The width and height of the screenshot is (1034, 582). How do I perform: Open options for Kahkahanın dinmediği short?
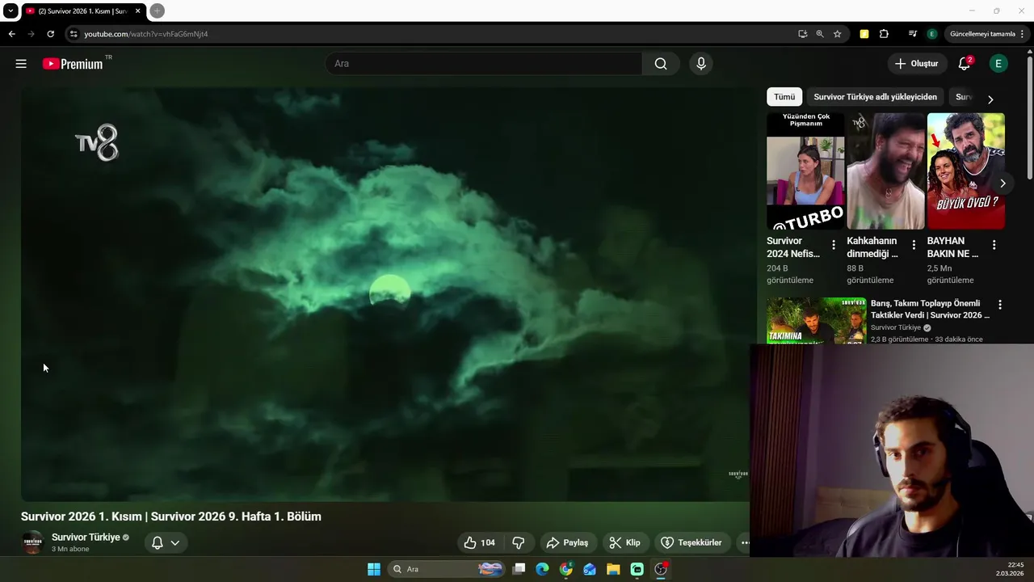click(x=914, y=245)
